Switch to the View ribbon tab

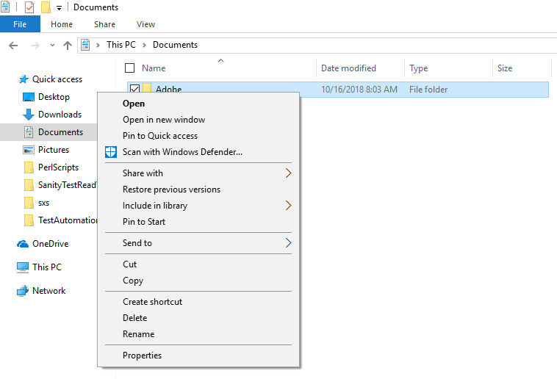145,24
